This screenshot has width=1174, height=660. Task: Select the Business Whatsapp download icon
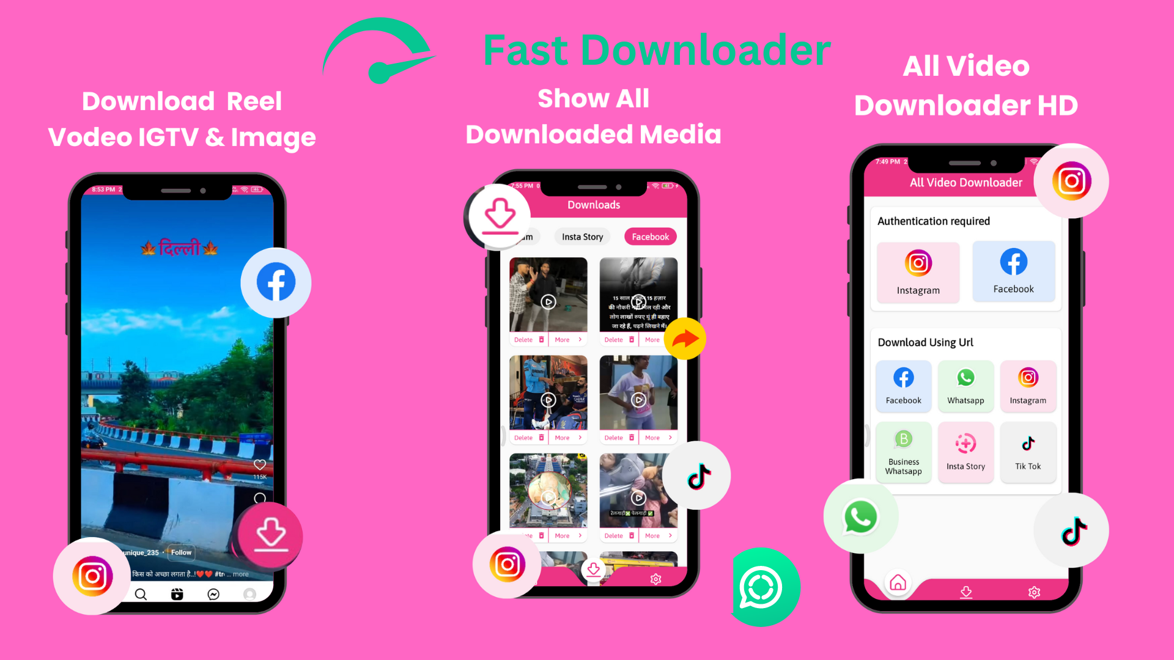point(903,450)
